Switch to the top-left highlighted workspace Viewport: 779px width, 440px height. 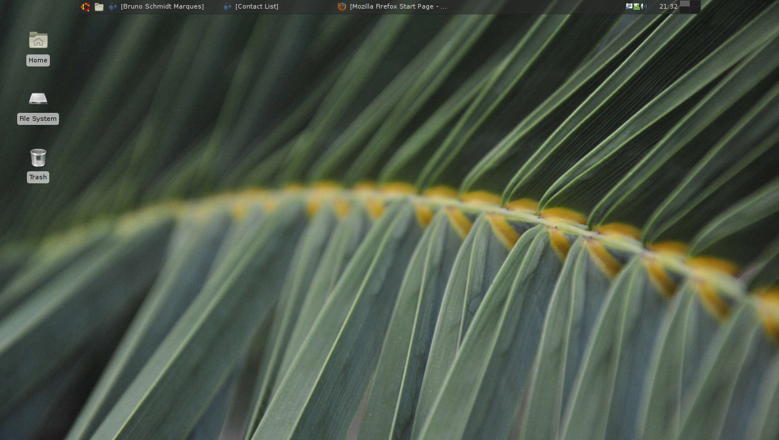click(x=684, y=3)
